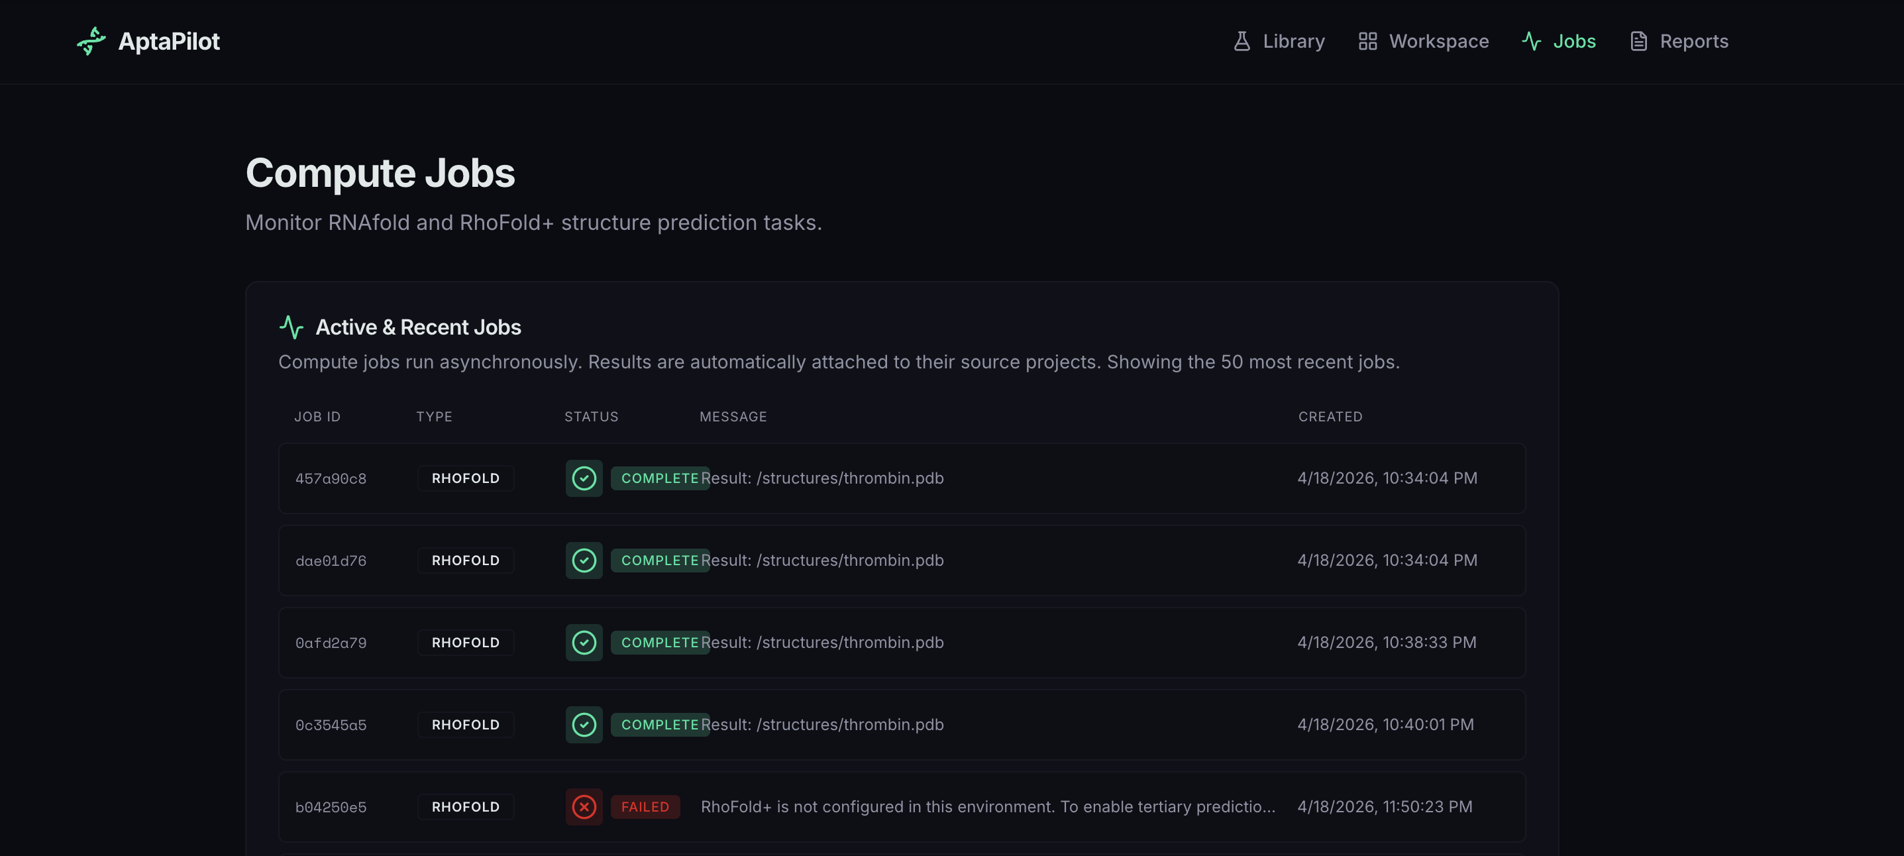Click the truncated RhoFold+ not configured message
The width and height of the screenshot is (1904, 856).
(x=988, y=806)
